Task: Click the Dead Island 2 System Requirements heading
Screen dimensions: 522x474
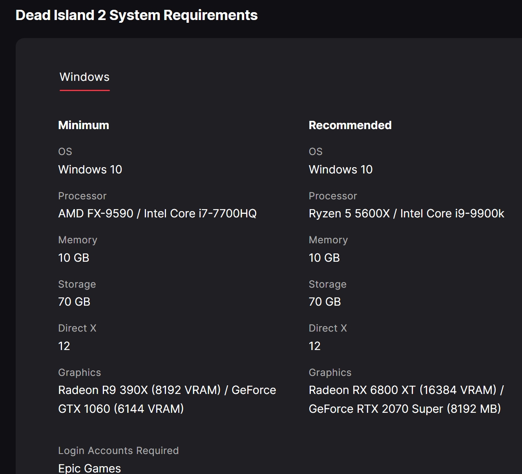Action: point(137,15)
